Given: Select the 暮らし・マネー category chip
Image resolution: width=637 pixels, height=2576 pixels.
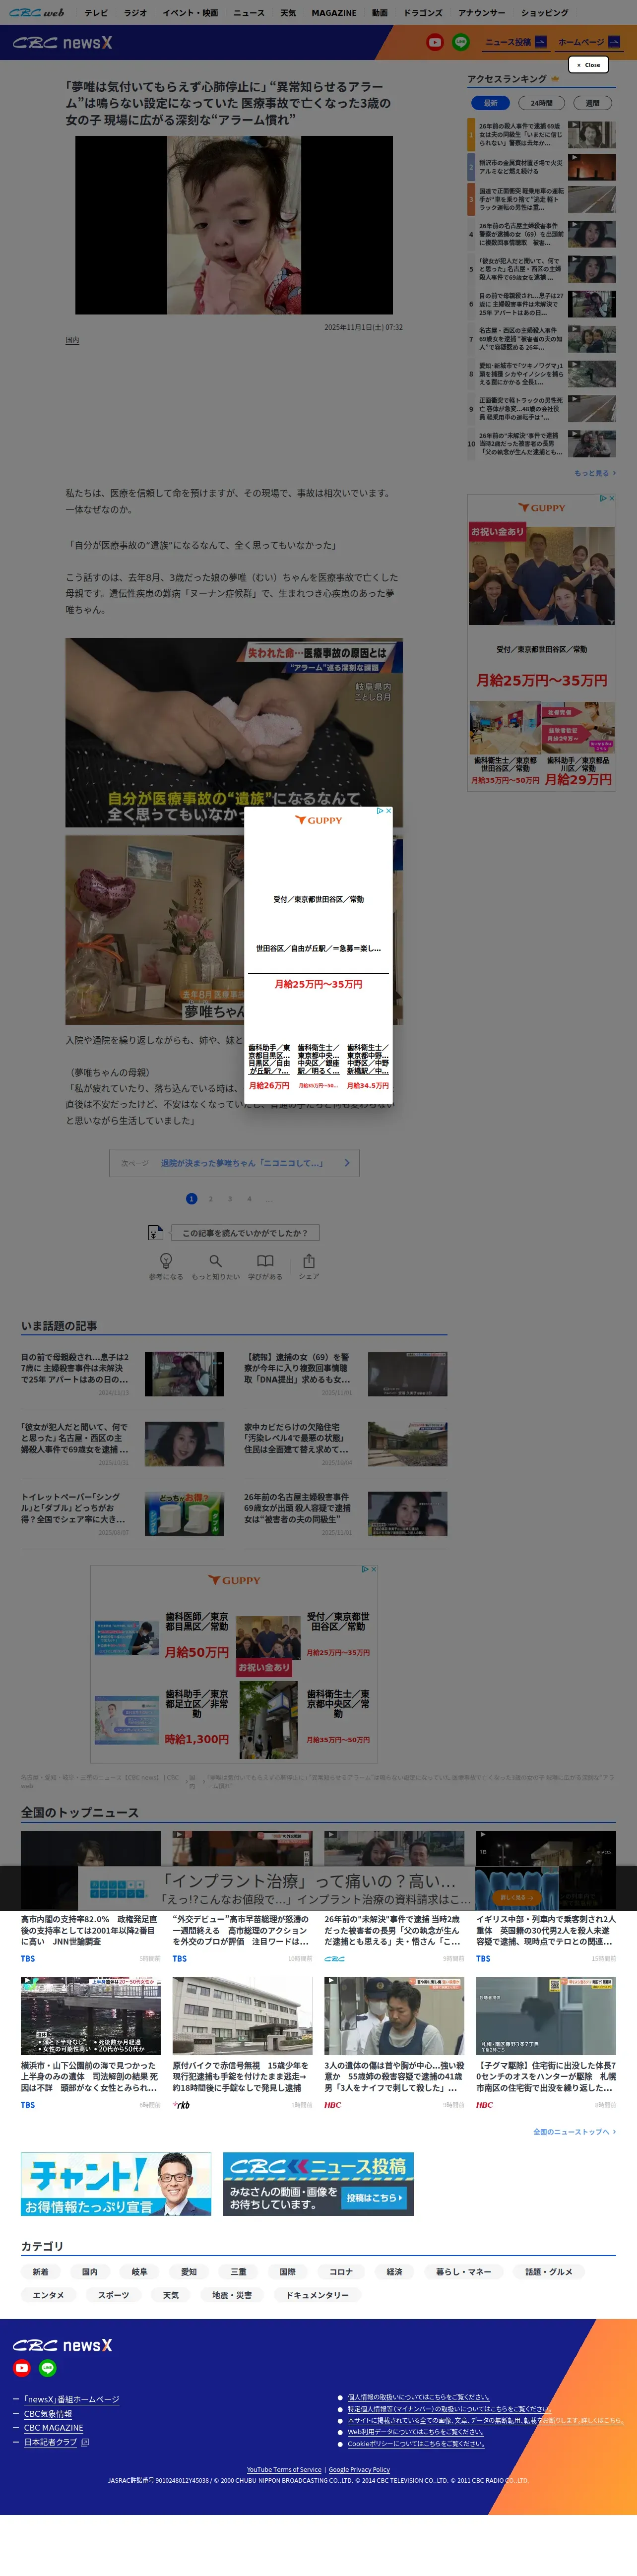Looking at the screenshot, I should [464, 2272].
